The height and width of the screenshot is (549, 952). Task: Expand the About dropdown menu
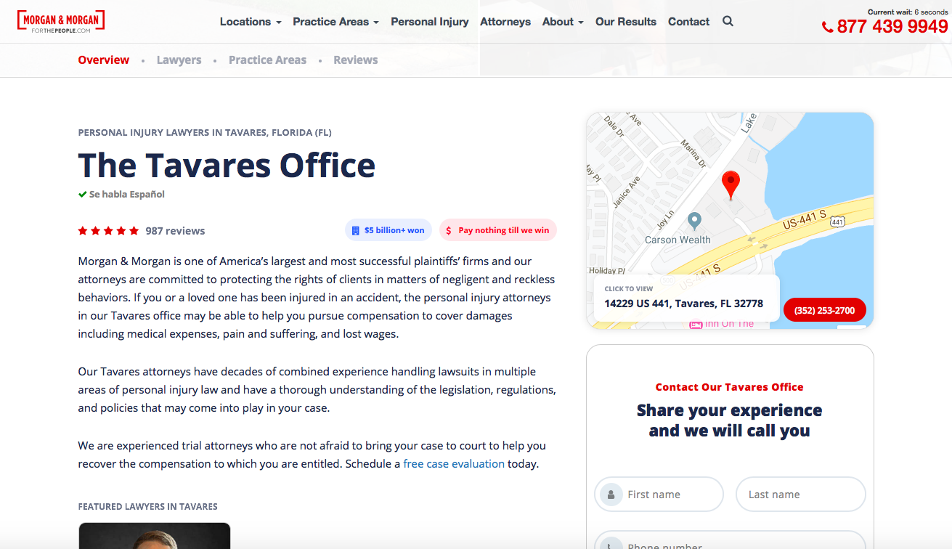coord(563,22)
